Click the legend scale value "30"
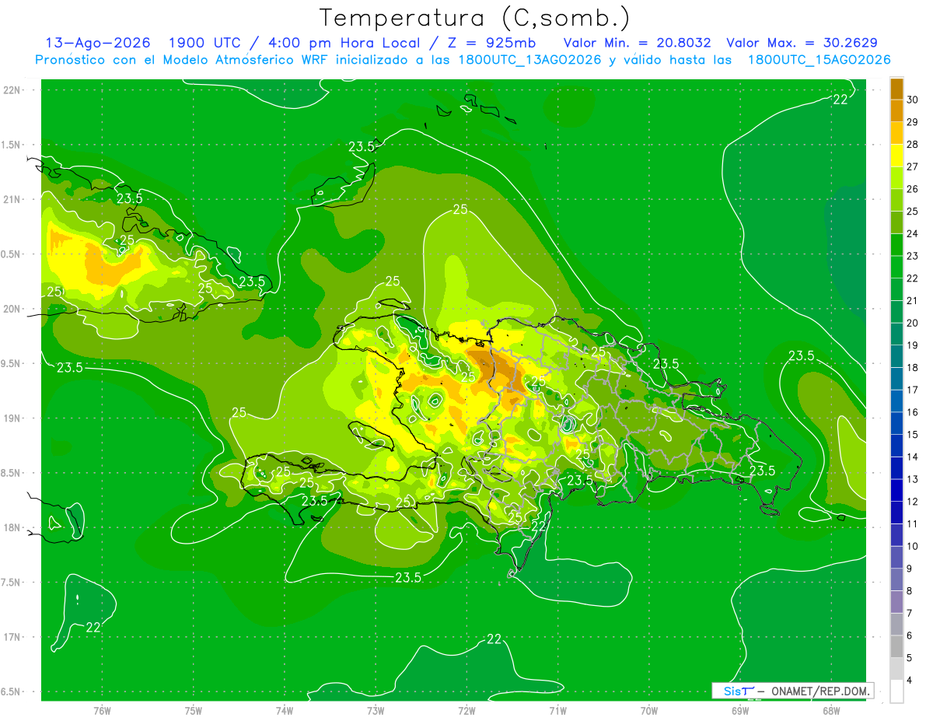 [913, 100]
